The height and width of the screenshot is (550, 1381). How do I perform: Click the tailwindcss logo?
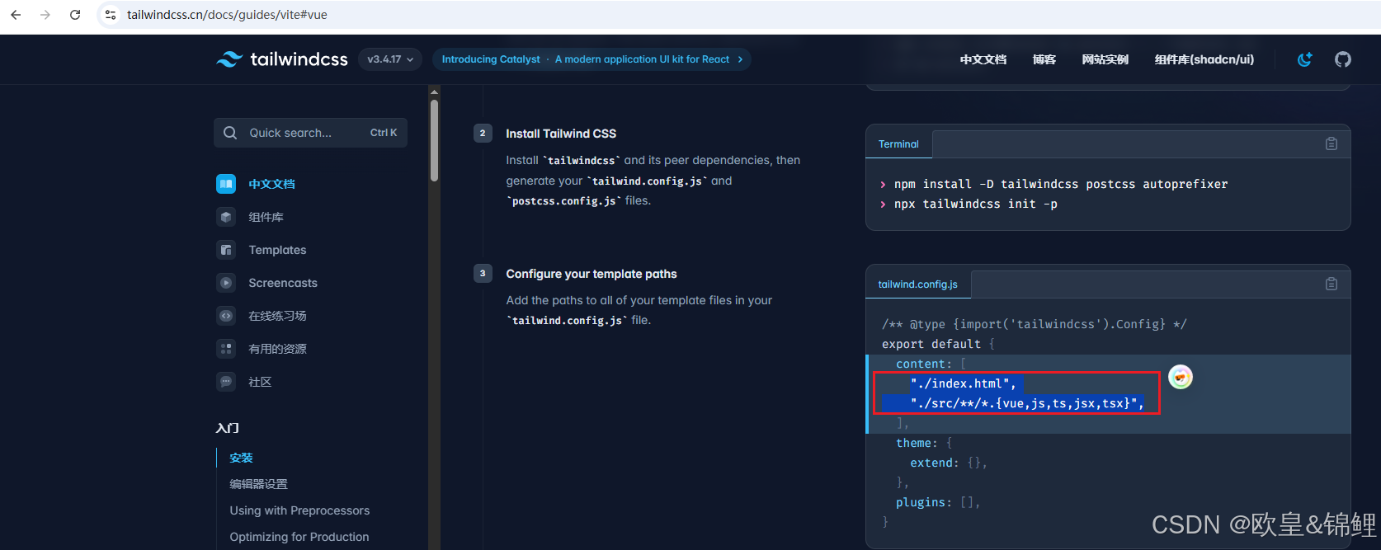pos(281,59)
